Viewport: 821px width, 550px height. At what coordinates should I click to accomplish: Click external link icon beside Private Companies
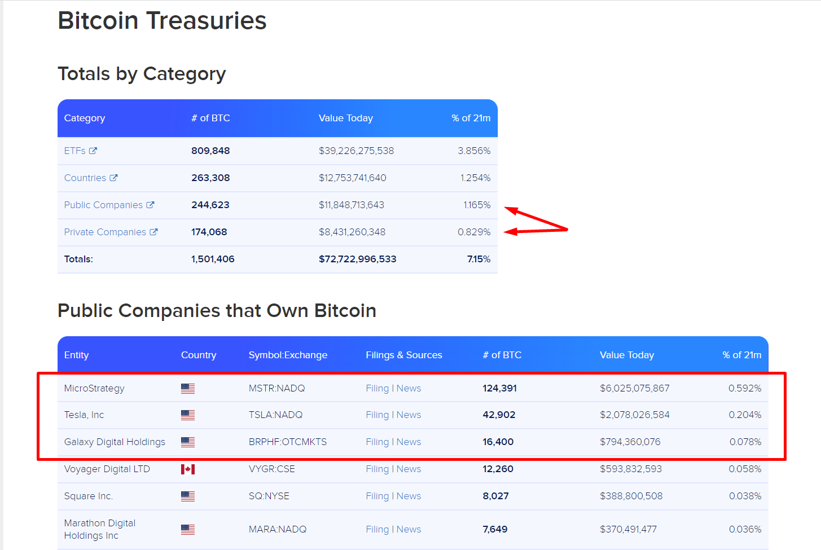pos(153,232)
